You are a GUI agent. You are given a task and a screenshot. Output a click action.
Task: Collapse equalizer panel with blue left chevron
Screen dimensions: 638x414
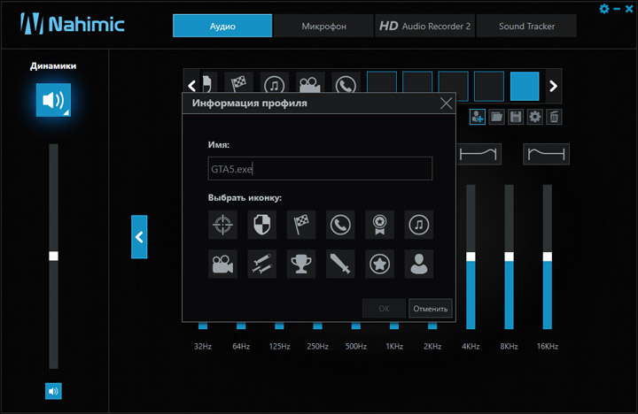[x=139, y=237]
